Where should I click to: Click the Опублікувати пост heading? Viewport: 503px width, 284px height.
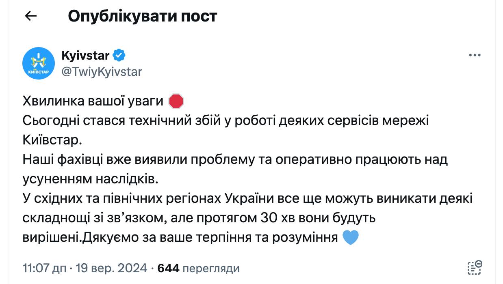coord(143,16)
